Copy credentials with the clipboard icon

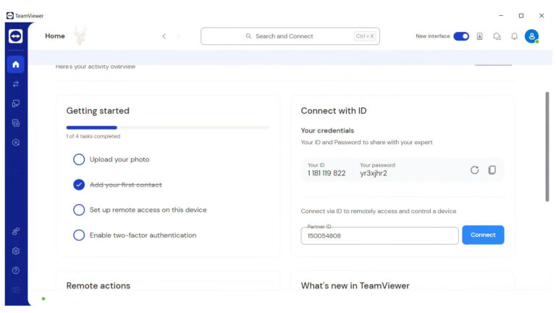click(x=492, y=170)
